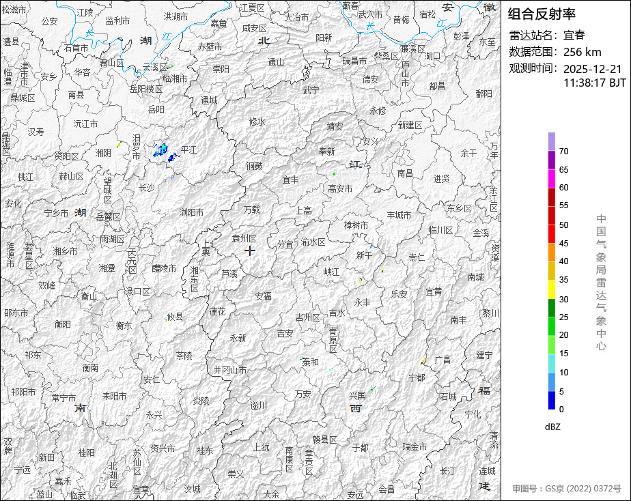Select the magenta swatch between 60 and 65
Viewport: 631px width, 501px height.
(x=551, y=179)
